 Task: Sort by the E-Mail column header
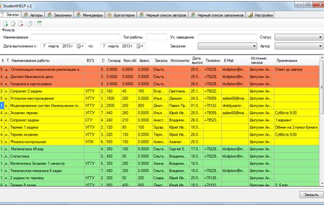[235, 61]
